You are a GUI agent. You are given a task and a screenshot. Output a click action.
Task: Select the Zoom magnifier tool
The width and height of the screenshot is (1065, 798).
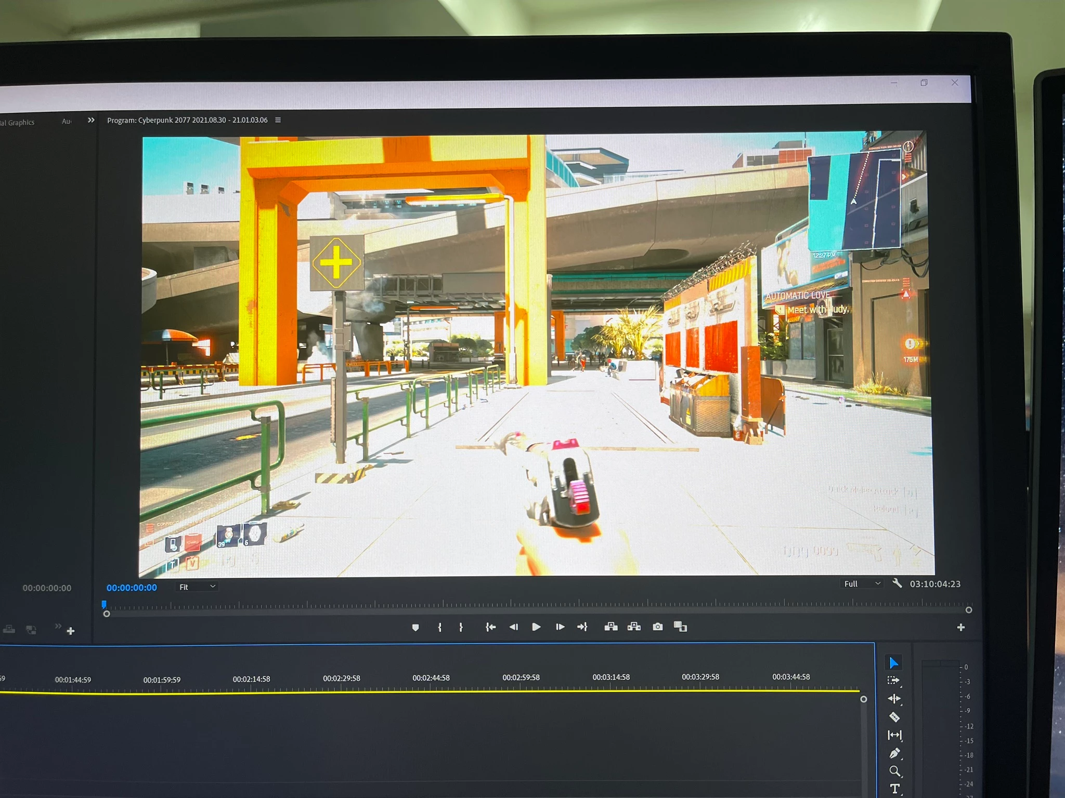pos(894,772)
